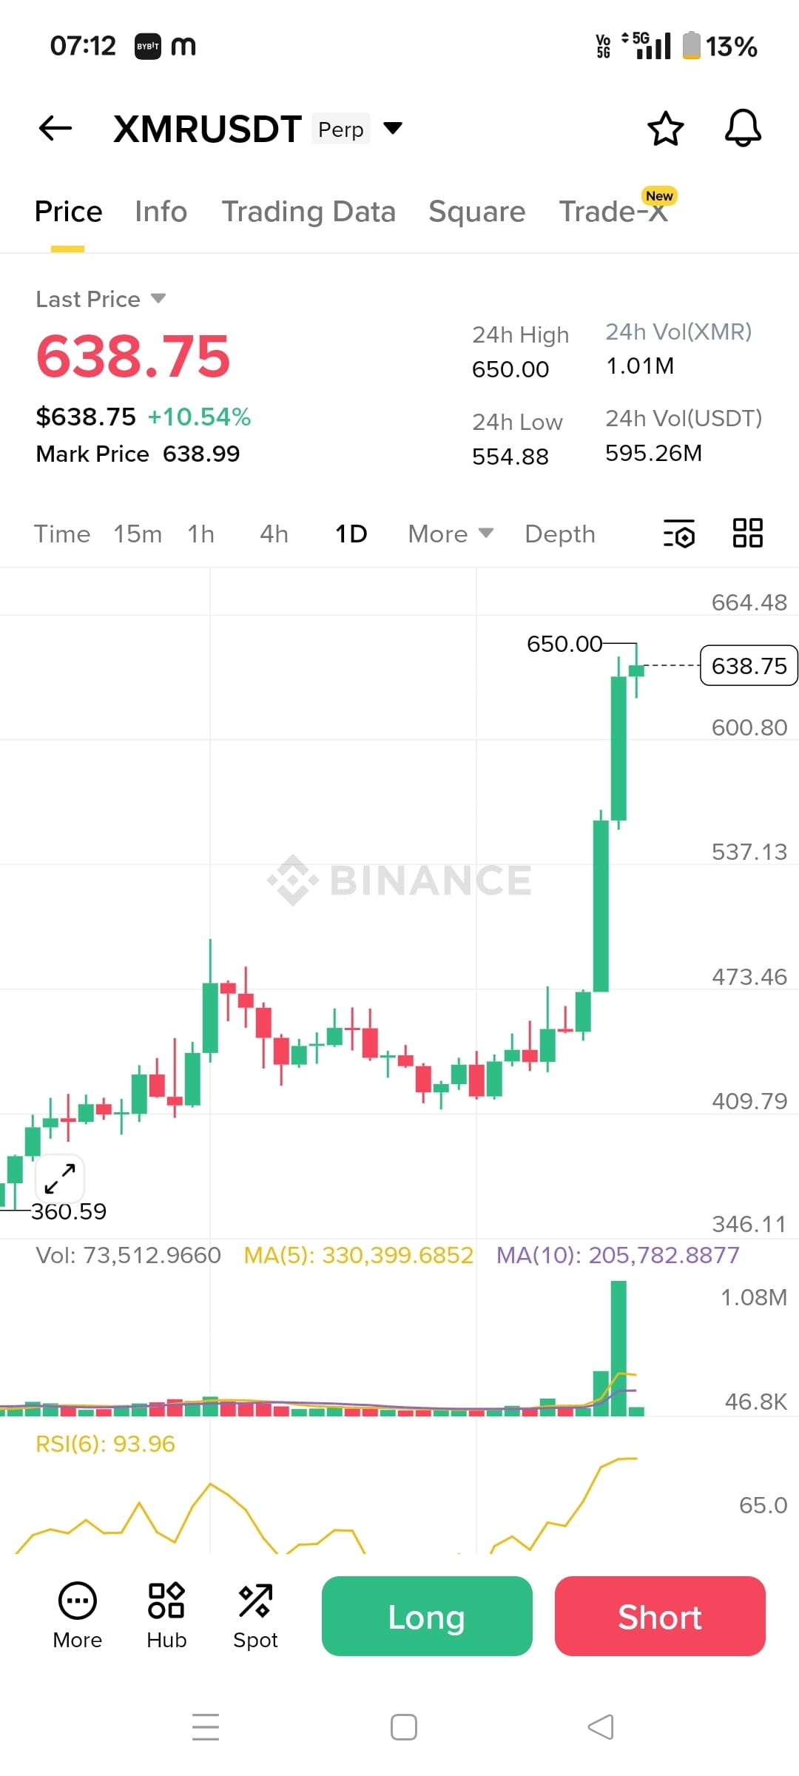Open the Hub icon
The height and width of the screenshot is (1776, 799).
(166, 1616)
